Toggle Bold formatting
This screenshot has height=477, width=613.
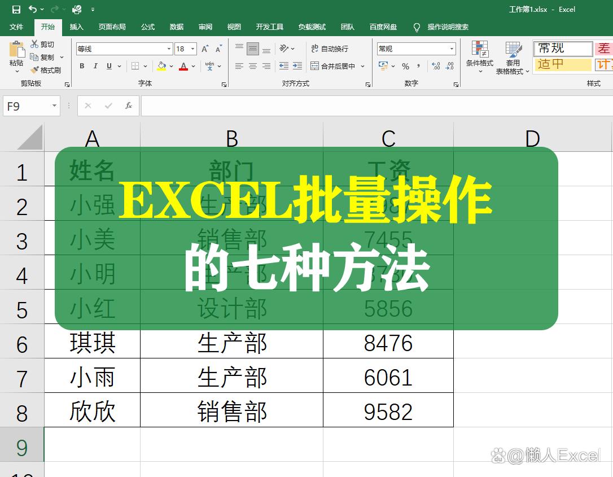(82, 66)
